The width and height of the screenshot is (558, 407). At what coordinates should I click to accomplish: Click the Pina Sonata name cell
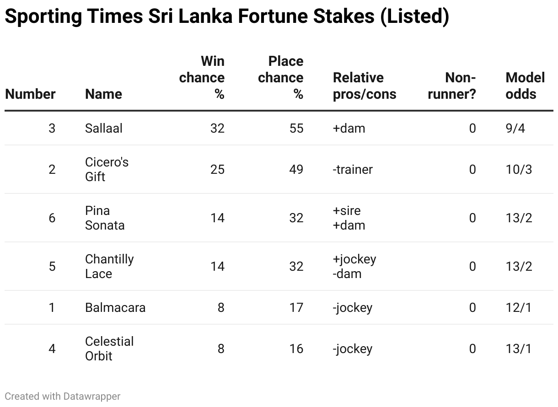105,218
